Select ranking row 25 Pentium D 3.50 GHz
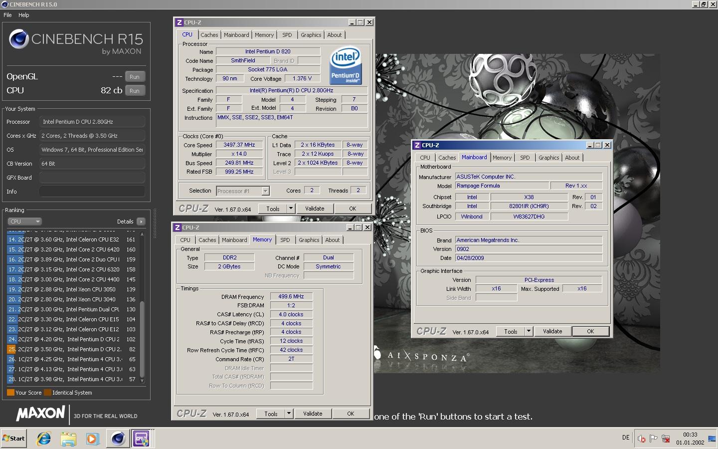The image size is (718, 449). point(73,349)
